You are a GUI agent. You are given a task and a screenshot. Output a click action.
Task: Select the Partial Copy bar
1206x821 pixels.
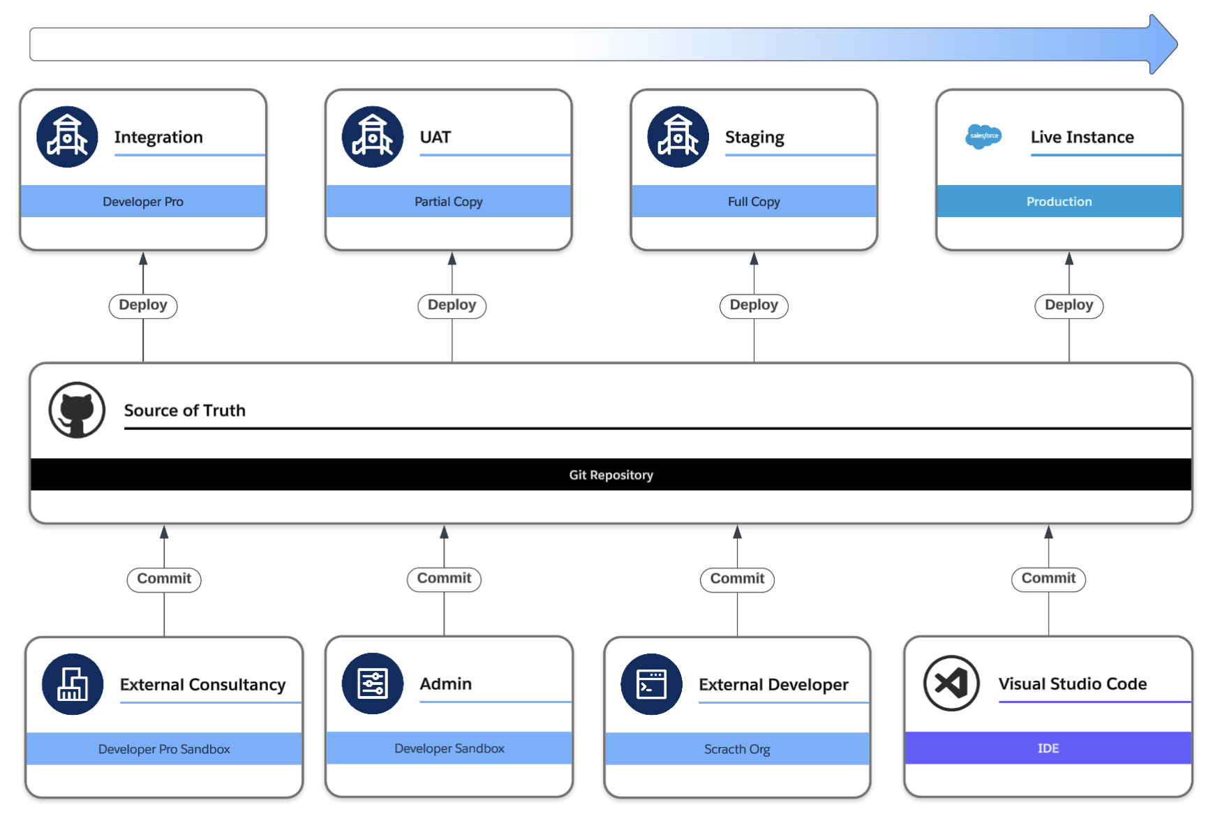pyautogui.click(x=449, y=201)
